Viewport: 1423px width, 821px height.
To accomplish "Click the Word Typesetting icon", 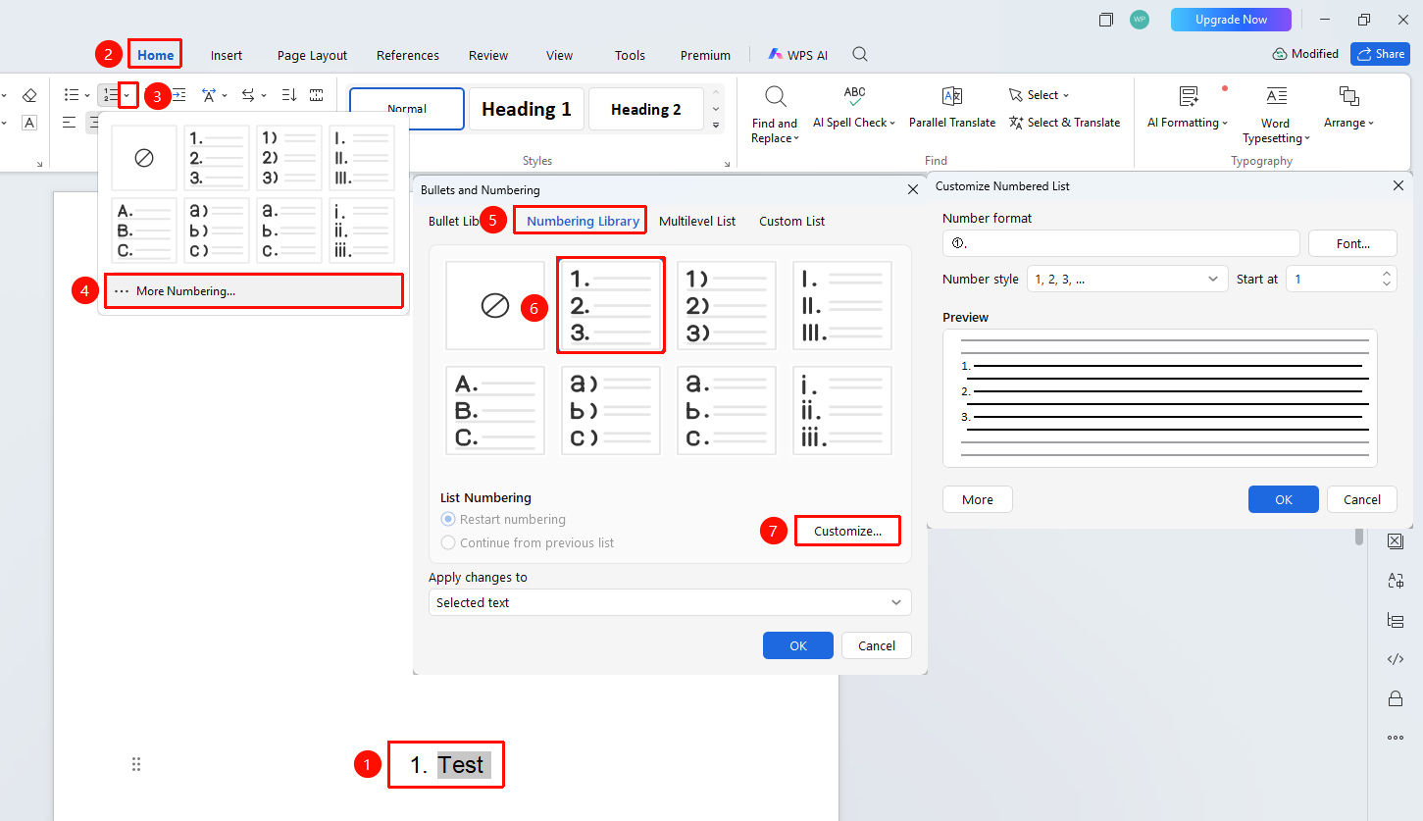I will (x=1276, y=96).
